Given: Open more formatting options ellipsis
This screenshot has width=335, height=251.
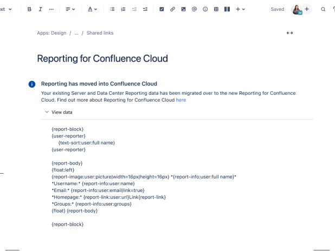Looking at the screenshot, I should pos(51,9).
